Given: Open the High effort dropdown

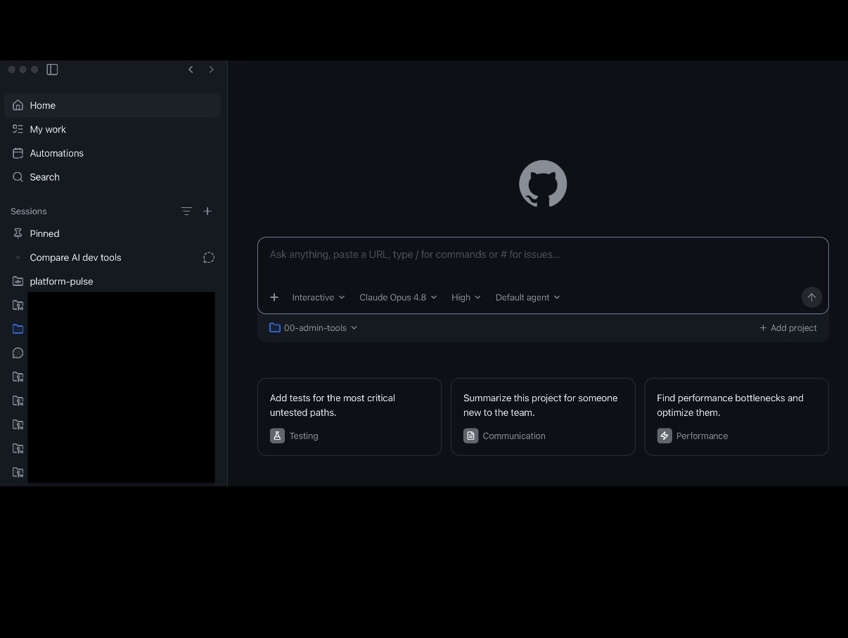Looking at the screenshot, I should 466,297.
